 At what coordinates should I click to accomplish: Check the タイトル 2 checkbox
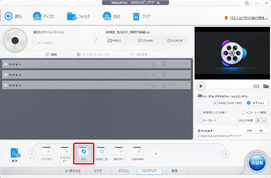pos(6,75)
